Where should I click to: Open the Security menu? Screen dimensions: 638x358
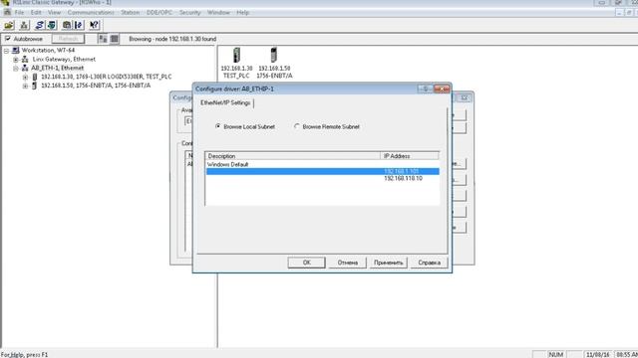click(x=190, y=13)
